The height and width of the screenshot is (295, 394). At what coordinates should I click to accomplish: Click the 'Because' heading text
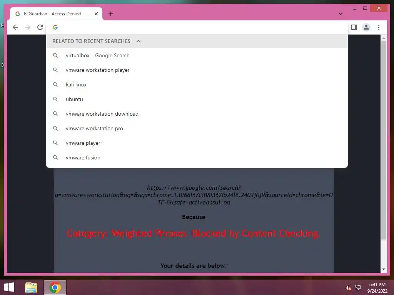click(x=194, y=217)
